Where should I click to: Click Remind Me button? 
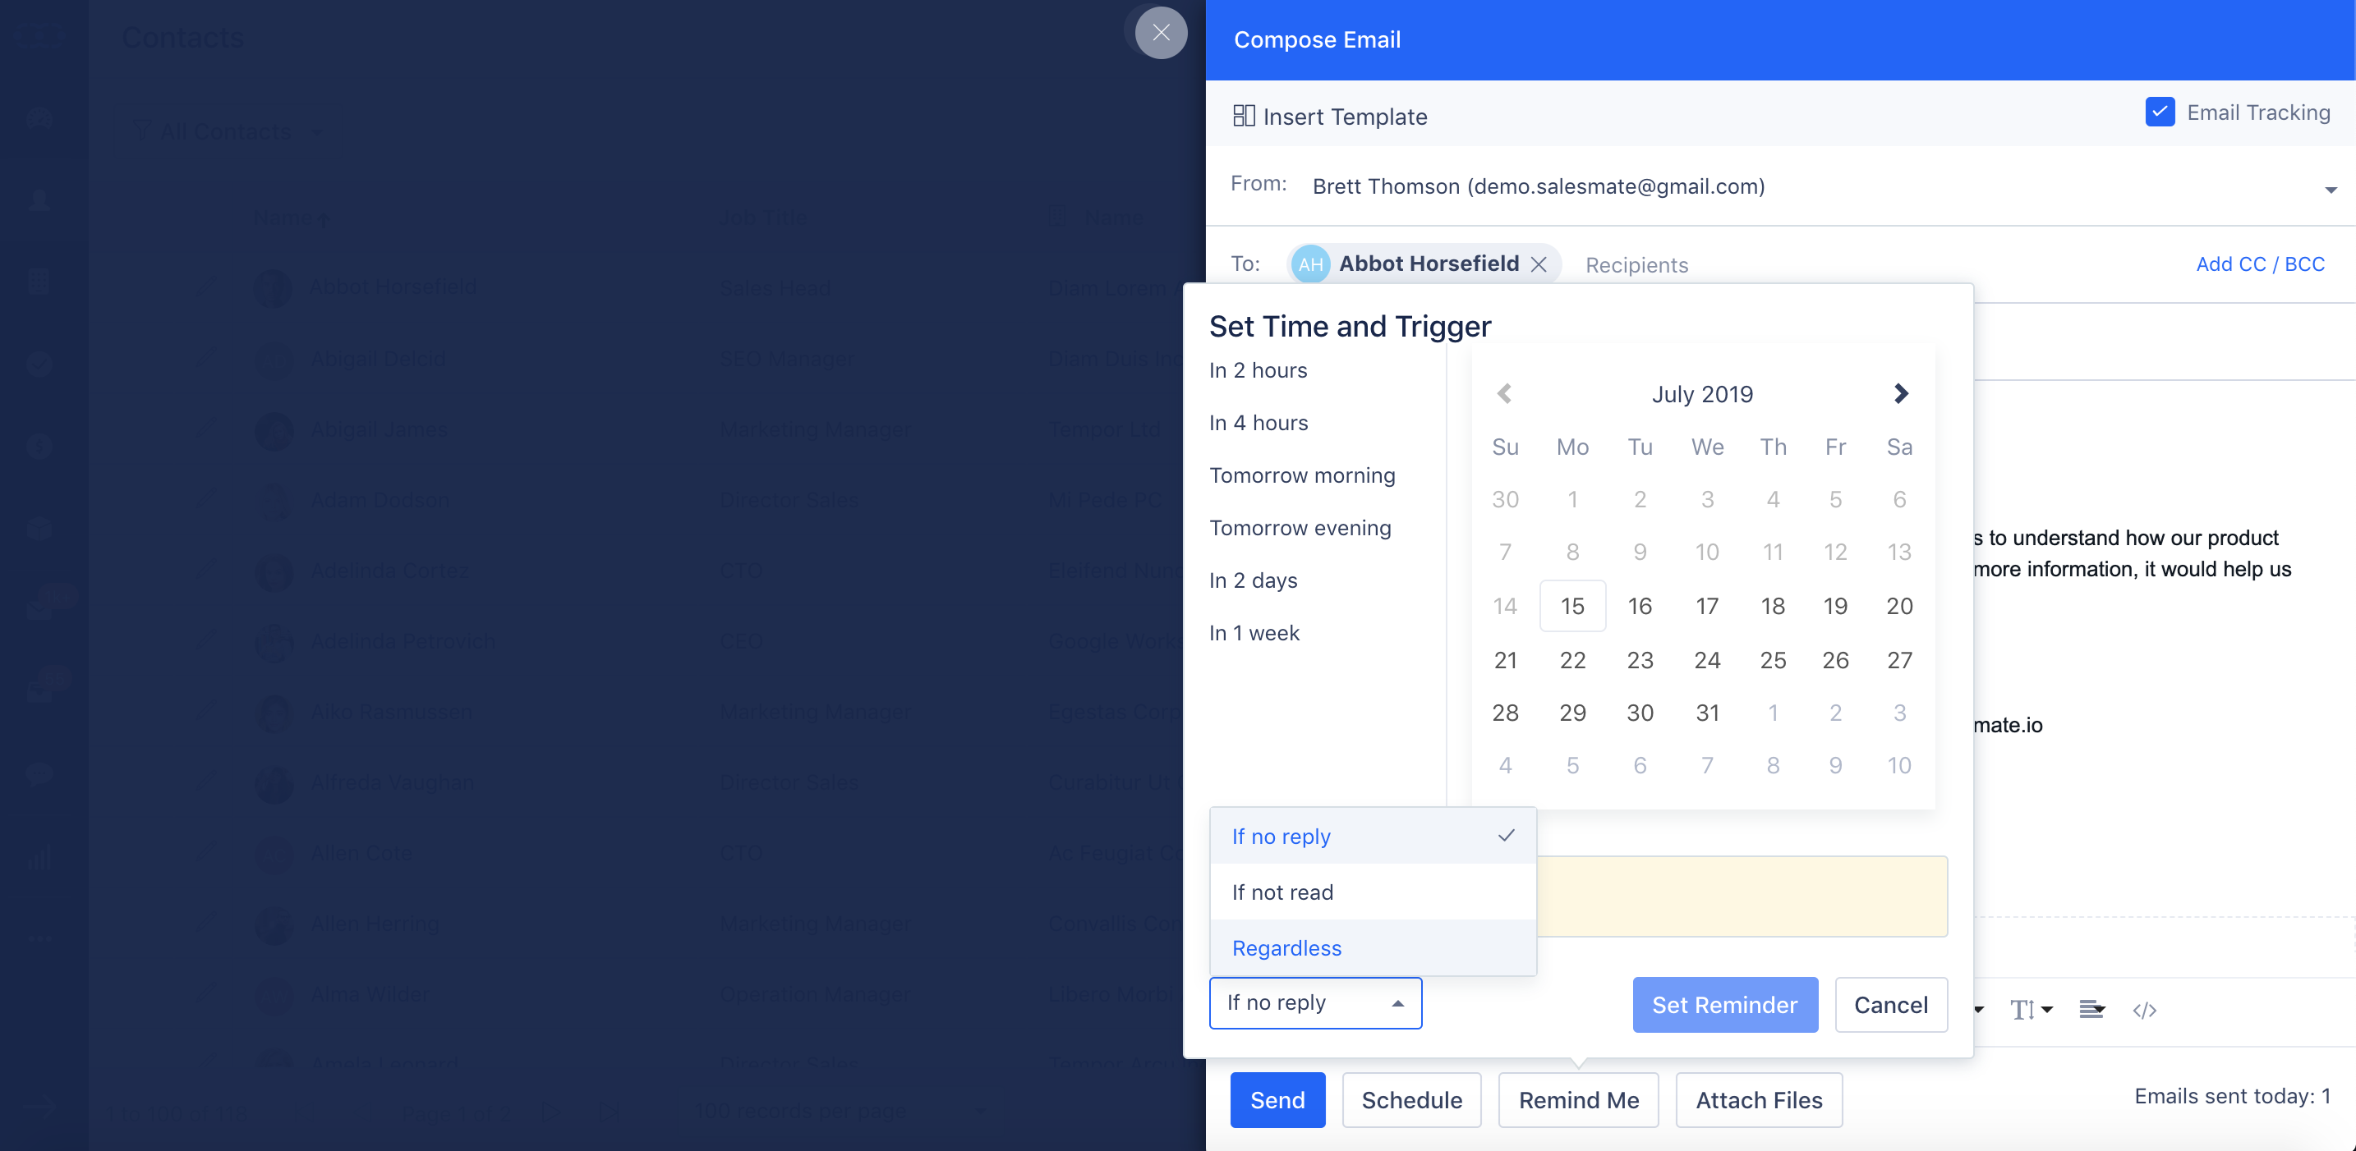pyautogui.click(x=1579, y=1100)
